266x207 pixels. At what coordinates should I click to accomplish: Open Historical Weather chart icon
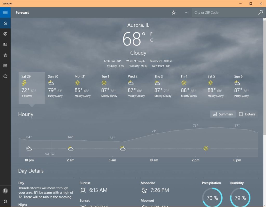click(5, 44)
